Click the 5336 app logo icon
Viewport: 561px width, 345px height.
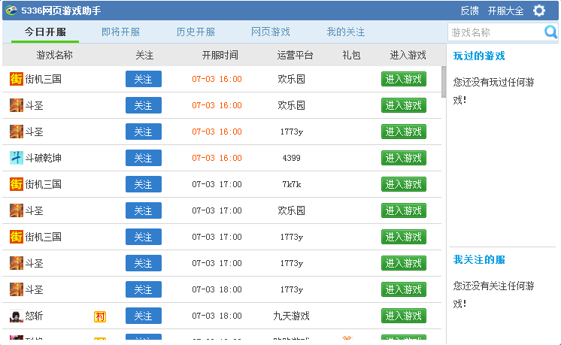11,11
